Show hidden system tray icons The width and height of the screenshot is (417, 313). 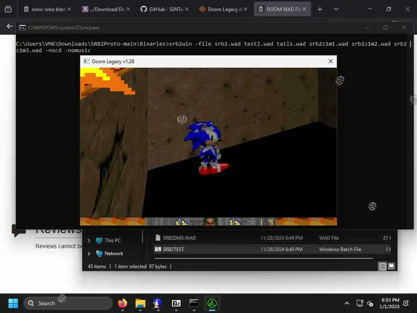click(x=347, y=303)
